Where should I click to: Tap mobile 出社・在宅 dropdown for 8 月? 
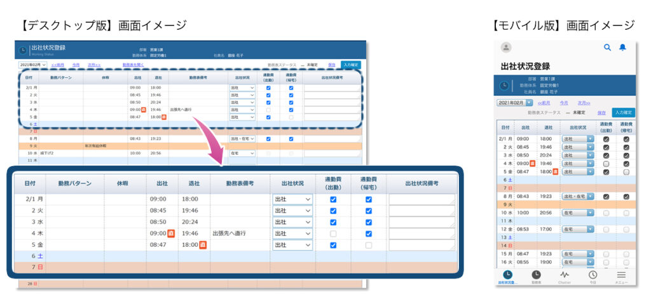click(577, 197)
